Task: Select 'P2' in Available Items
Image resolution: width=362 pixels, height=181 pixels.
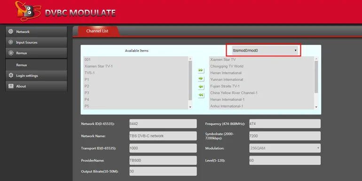Action: [136, 86]
